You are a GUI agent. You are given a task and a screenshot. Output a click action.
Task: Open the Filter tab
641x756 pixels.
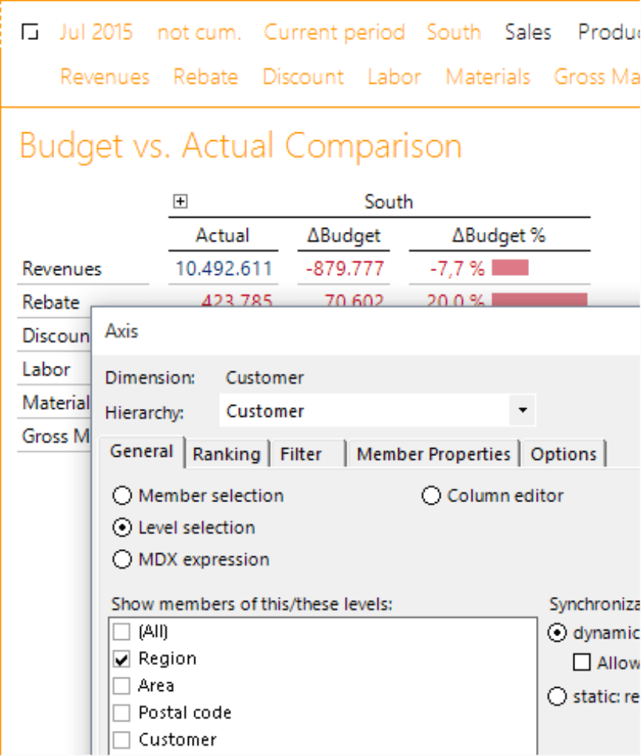tap(301, 454)
